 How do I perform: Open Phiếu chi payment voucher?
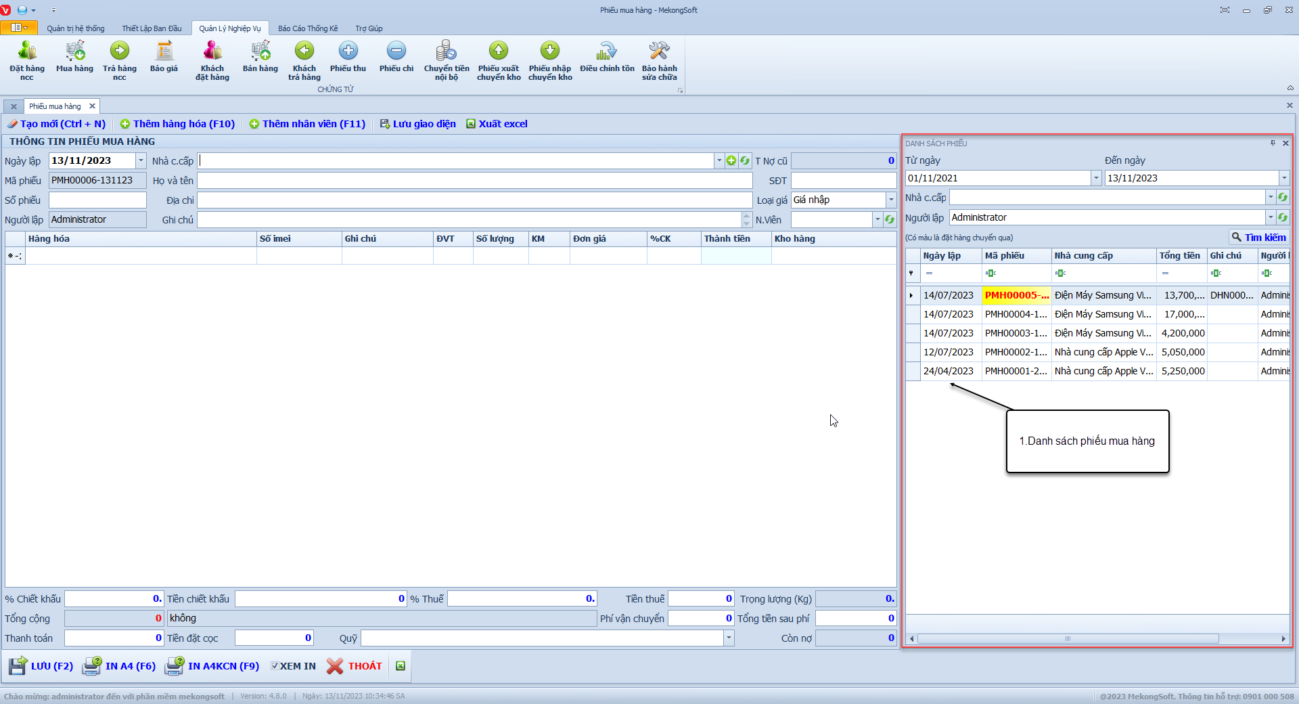click(x=396, y=56)
